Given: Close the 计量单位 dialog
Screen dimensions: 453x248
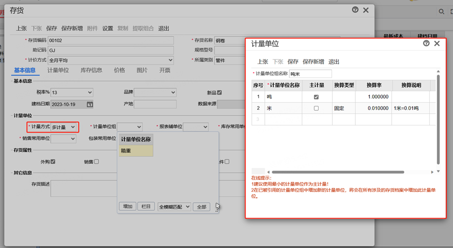Looking at the screenshot, I should click(437, 44).
